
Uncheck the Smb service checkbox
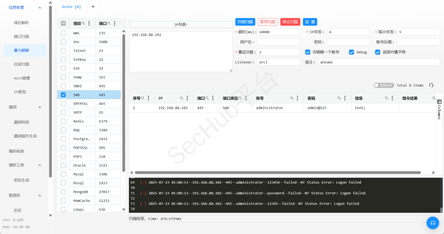tap(63, 95)
